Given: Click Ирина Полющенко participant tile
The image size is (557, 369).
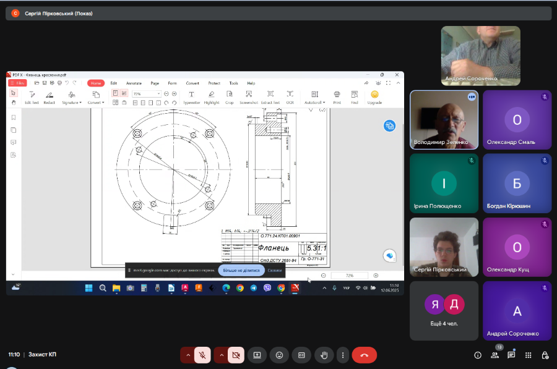Looking at the screenshot, I should click(444, 183).
